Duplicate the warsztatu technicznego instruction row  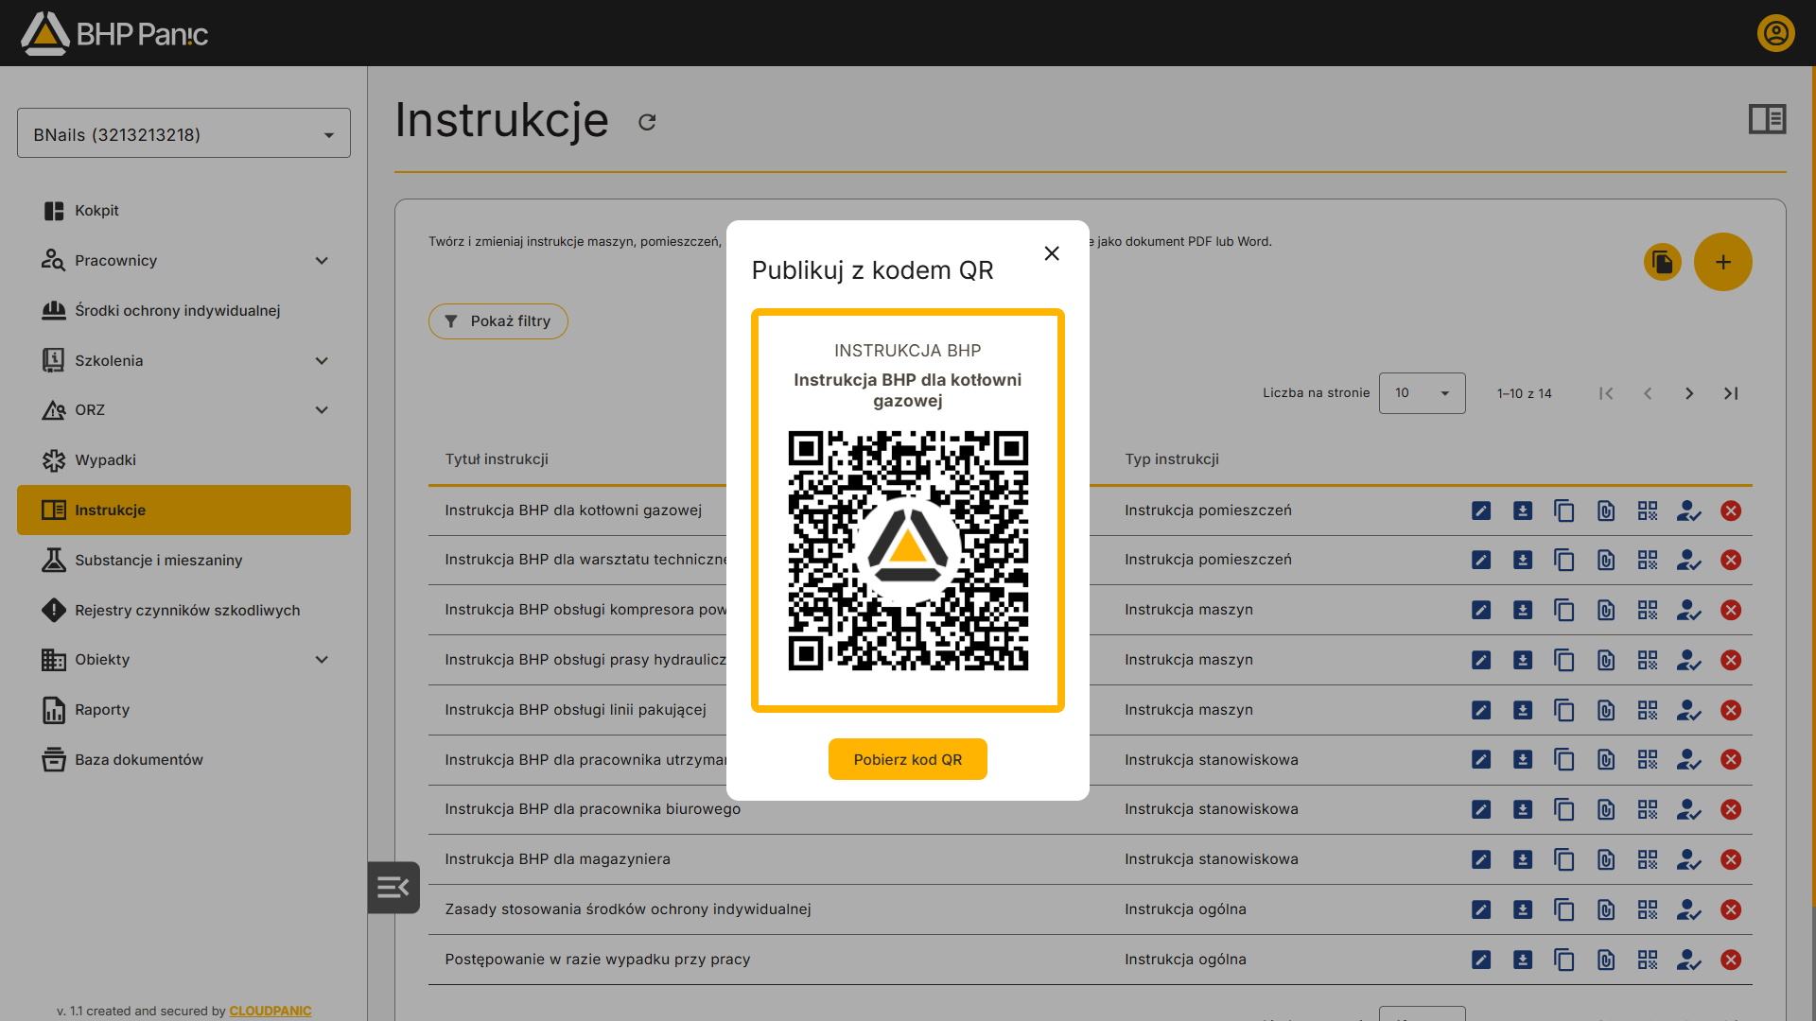tap(1564, 561)
